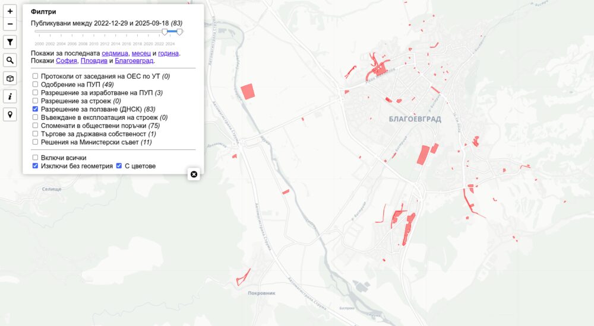Click the right date slider handle
The width and height of the screenshot is (594, 326).
[x=179, y=32]
